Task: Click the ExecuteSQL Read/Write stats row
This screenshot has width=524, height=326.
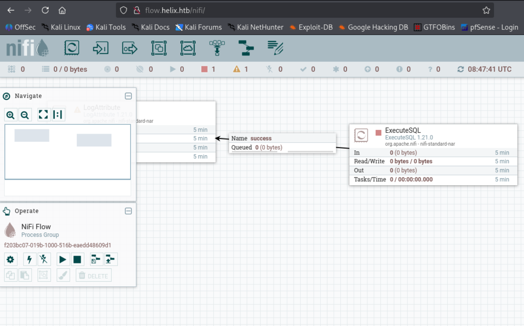Action: [433, 161]
